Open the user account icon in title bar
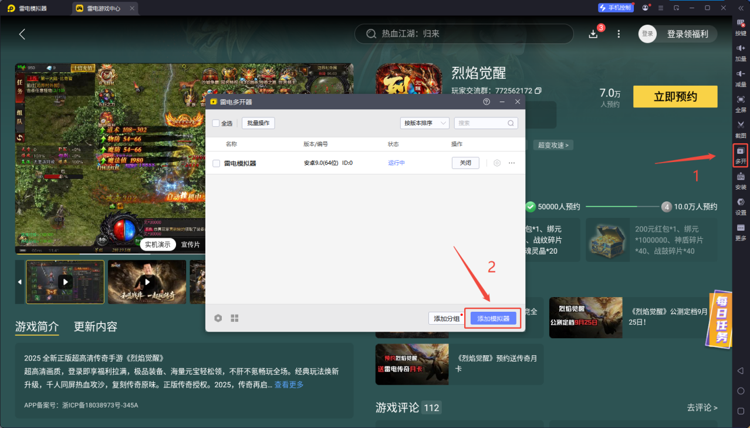 point(646,8)
